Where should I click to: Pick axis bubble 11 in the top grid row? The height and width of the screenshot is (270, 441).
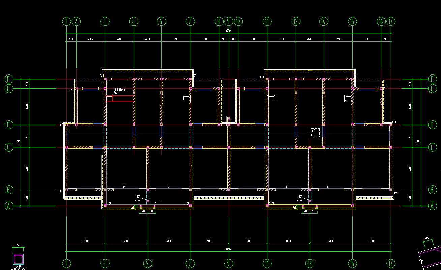(x=267, y=22)
